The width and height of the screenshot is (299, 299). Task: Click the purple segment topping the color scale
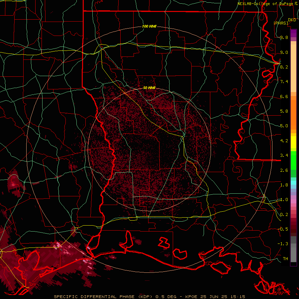pyautogui.click(x=293, y=33)
